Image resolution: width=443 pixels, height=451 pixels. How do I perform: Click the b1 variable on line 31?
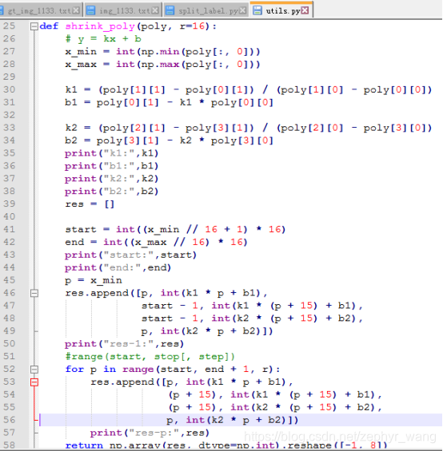click(71, 102)
